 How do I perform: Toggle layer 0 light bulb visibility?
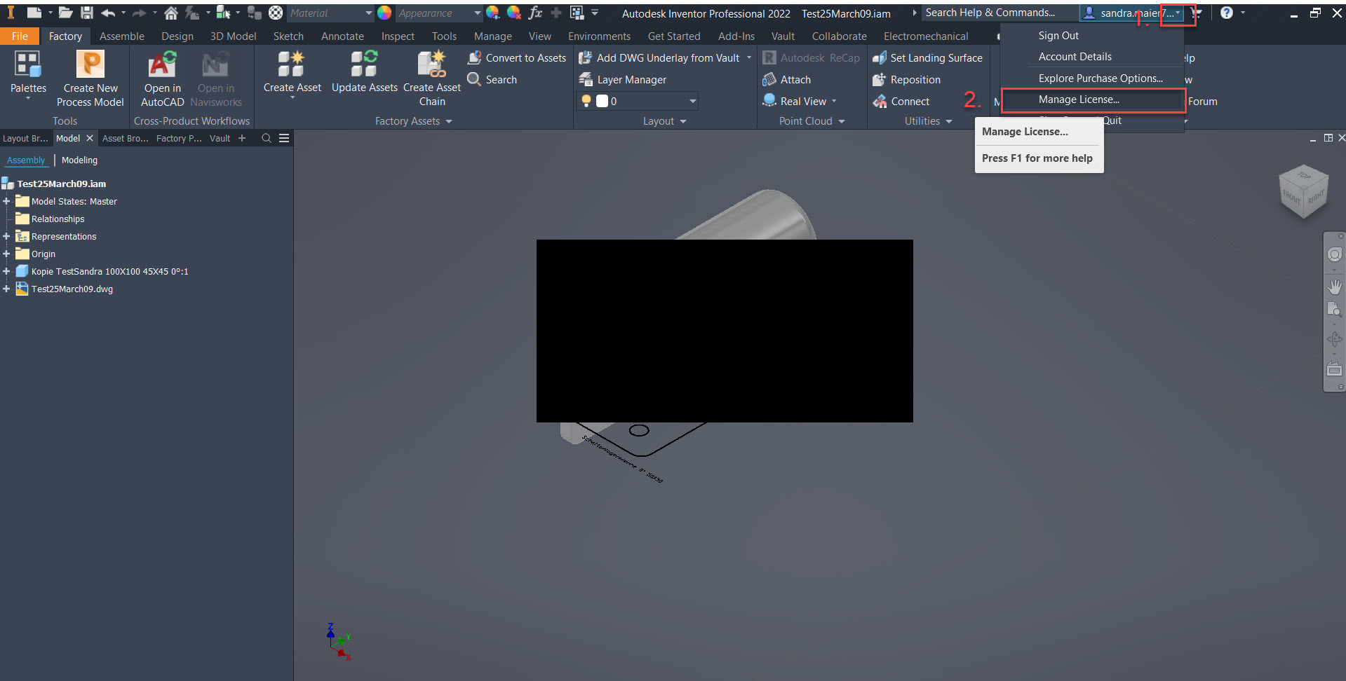point(586,101)
